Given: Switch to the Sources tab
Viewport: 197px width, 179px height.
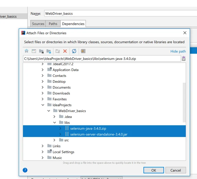Looking at the screenshot, I should (38, 24).
